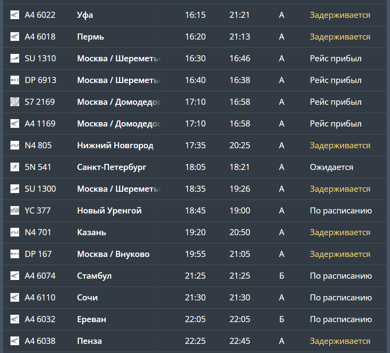Click the airline logo for flight 5N 541
The height and width of the screenshot is (353, 390).
click(x=15, y=167)
